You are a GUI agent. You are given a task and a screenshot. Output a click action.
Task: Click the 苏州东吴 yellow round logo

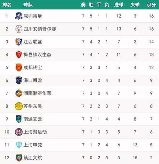coord(19,106)
